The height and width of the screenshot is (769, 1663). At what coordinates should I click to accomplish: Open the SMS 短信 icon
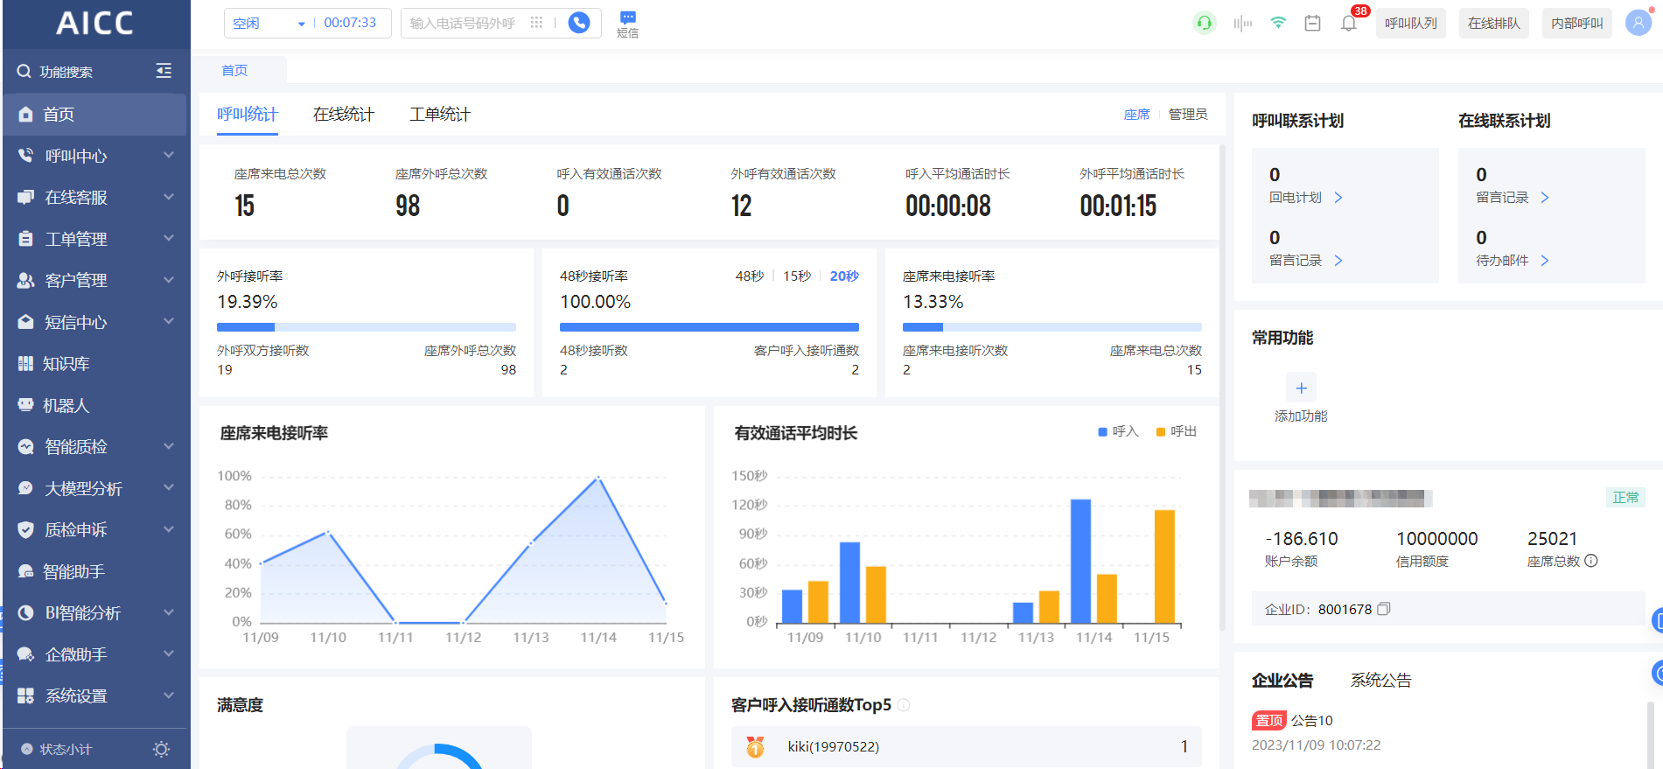(x=627, y=24)
